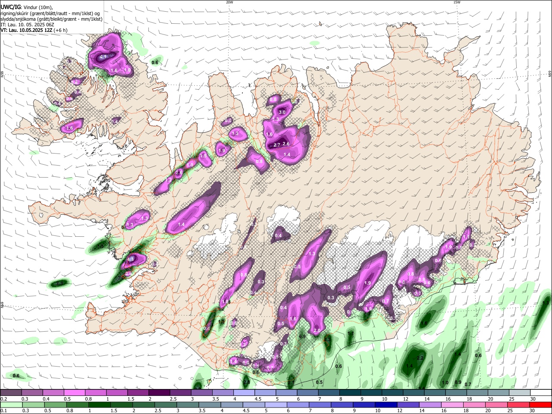Image resolution: width=552 pixels, height=414 pixels.
Task: Click the "2.2" rain value offshore
Action: point(420,358)
